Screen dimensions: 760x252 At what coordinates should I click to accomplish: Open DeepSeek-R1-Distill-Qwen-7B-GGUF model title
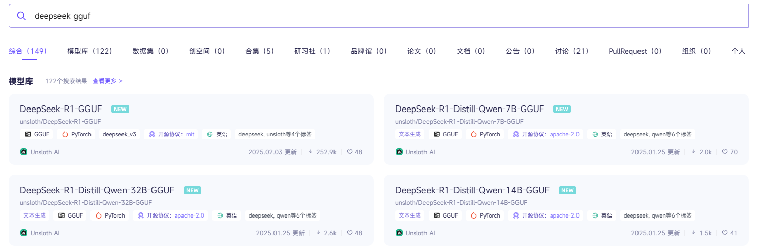click(470, 109)
